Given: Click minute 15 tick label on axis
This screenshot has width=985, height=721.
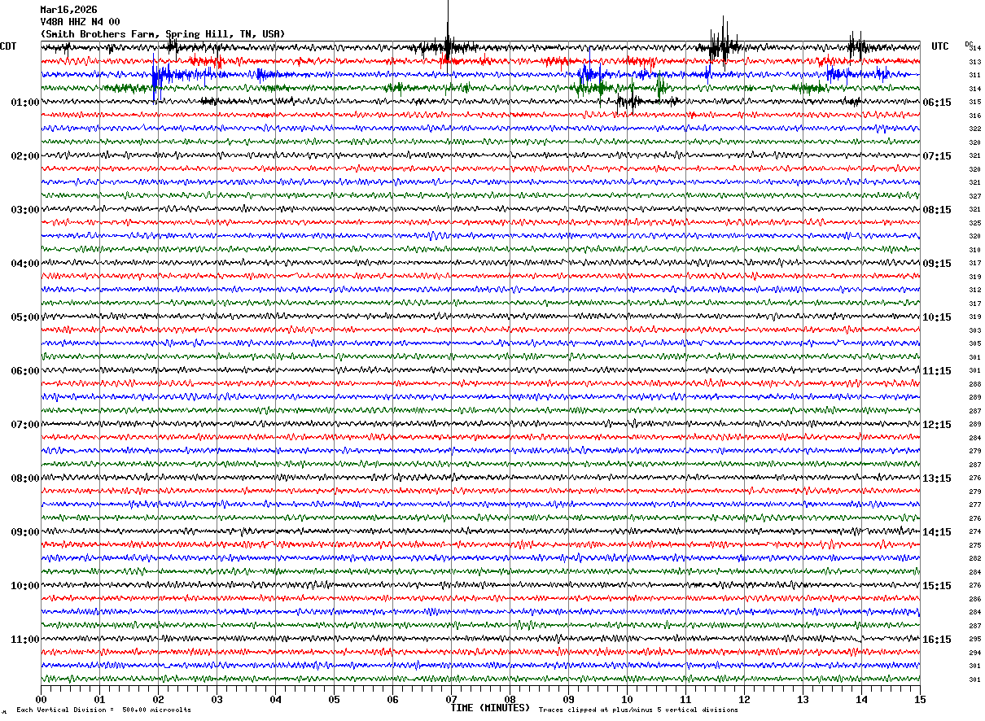Looking at the screenshot, I should (x=920, y=699).
